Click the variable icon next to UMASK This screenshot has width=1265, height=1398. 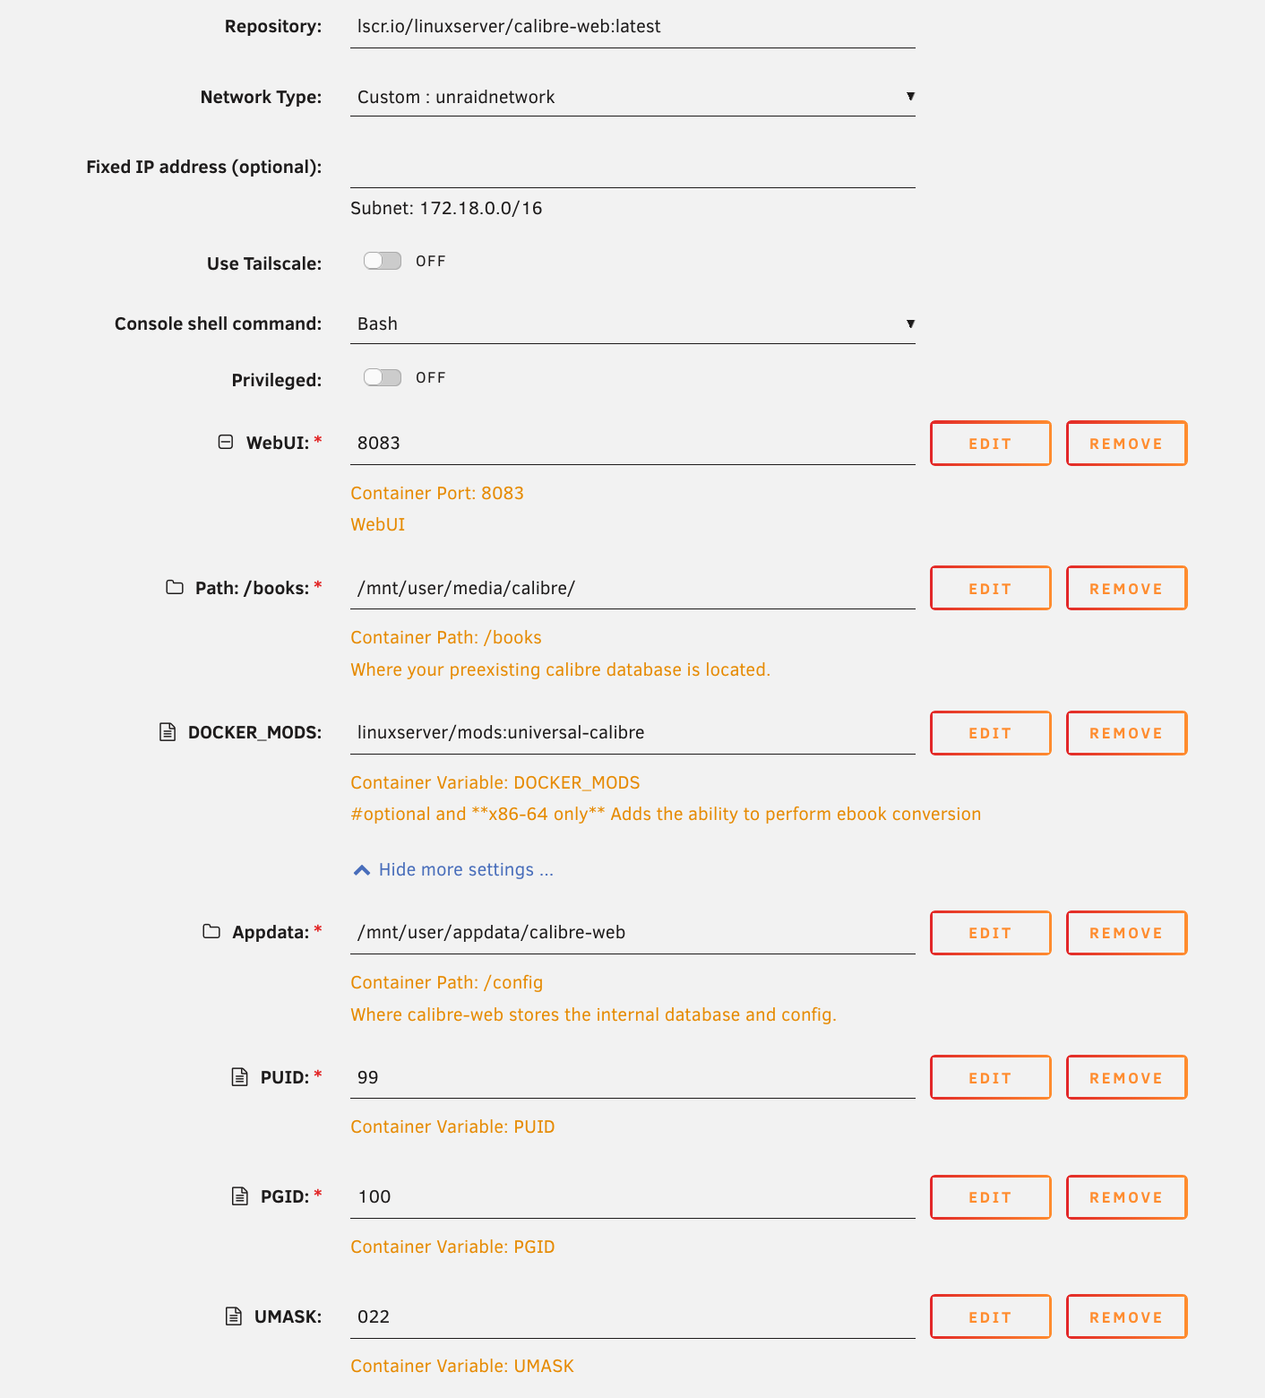236,1315
